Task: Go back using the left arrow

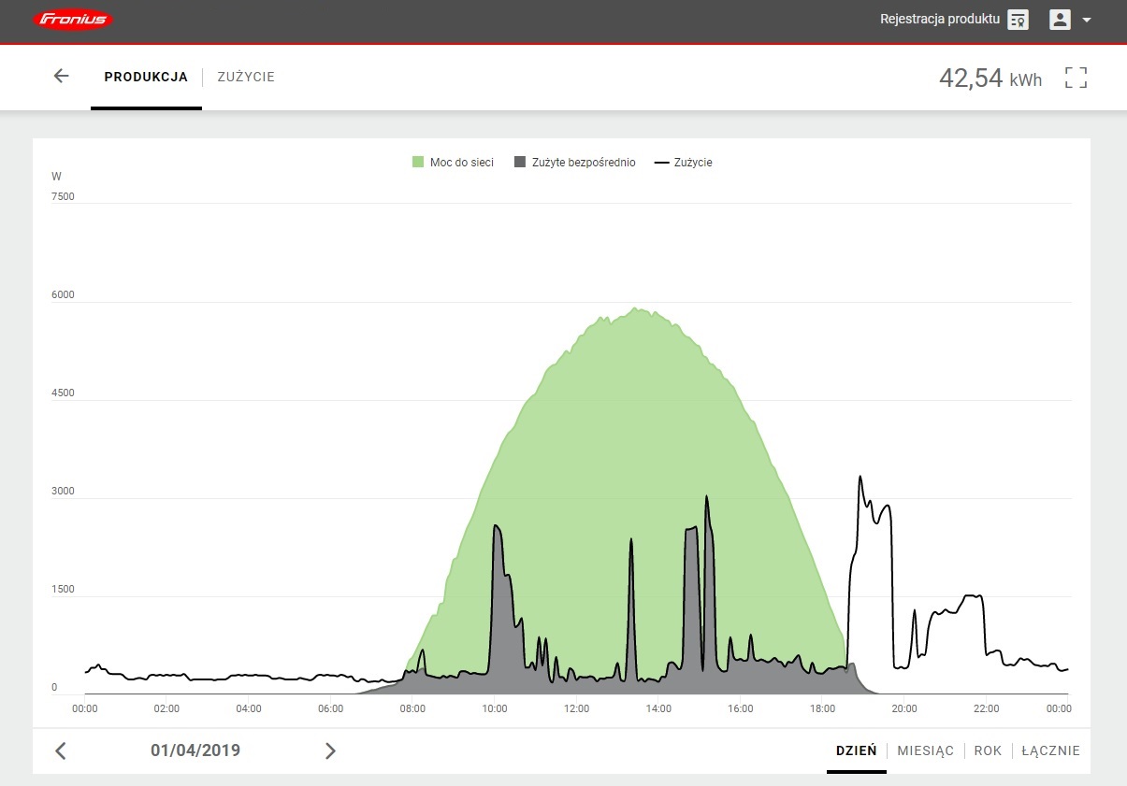Action: pyautogui.click(x=61, y=77)
